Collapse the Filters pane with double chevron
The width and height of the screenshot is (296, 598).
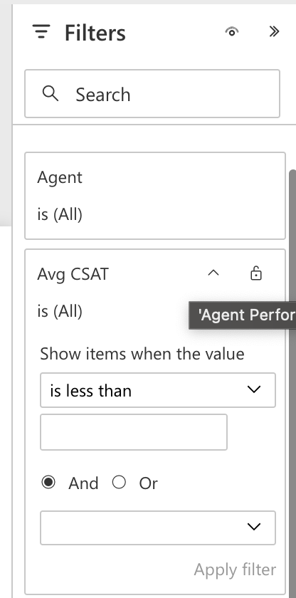[274, 31]
